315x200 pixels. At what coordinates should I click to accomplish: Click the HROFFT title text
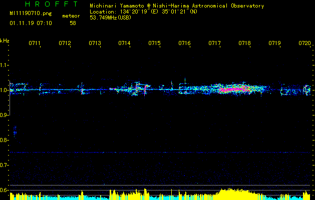[x=51, y=4]
